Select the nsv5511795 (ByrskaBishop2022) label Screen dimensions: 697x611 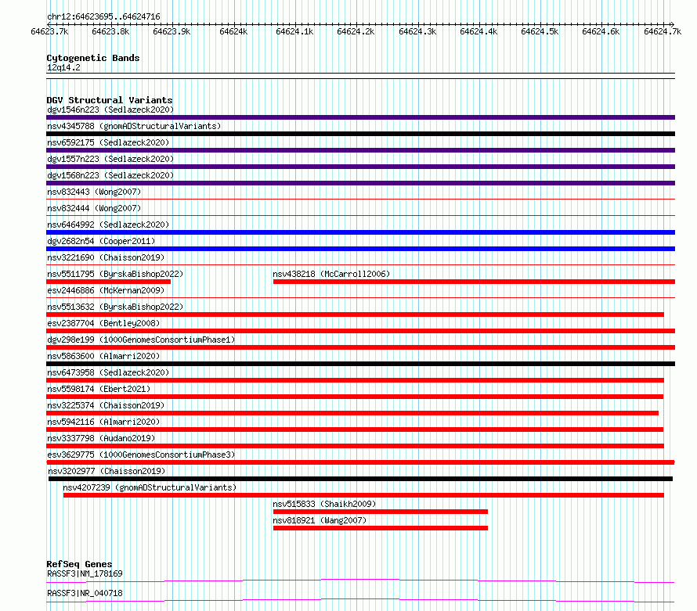(115, 274)
